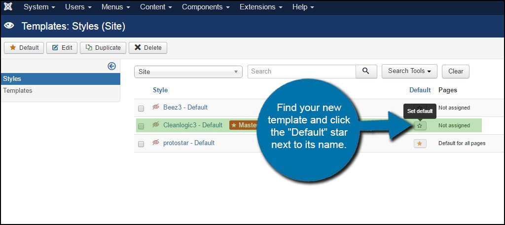Click the Default toolbar button

[x=24, y=48]
